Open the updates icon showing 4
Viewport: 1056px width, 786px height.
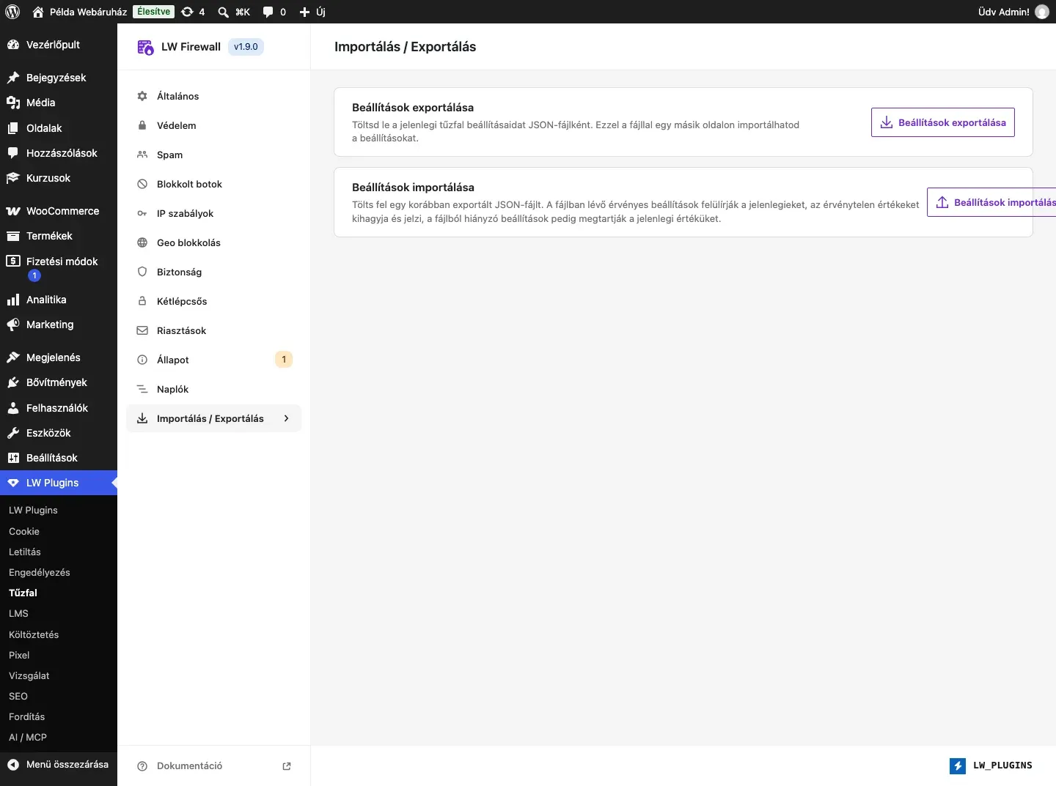click(x=193, y=12)
